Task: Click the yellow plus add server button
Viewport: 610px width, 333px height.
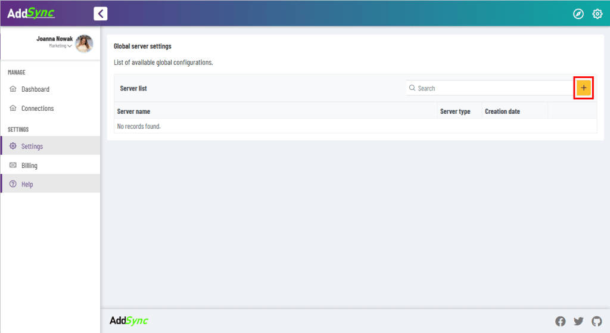Action: pyautogui.click(x=583, y=88)
